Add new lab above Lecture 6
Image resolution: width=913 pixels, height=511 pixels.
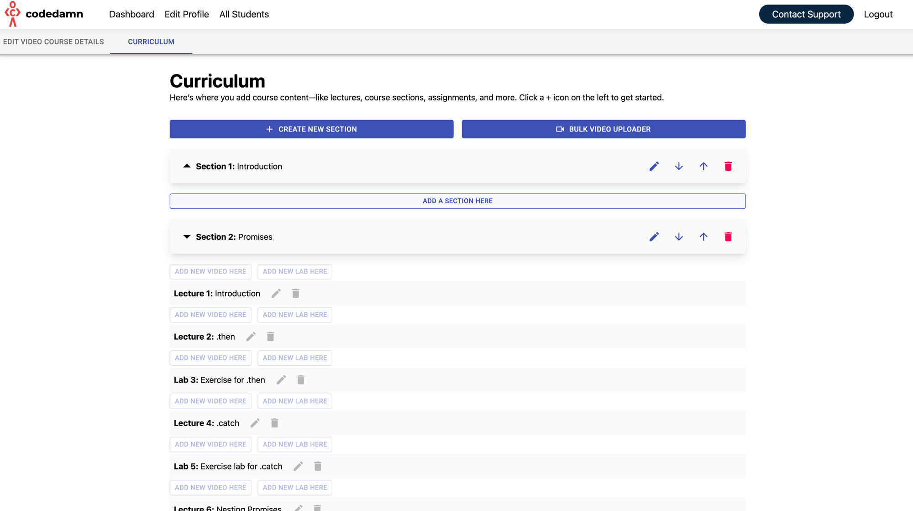click(x=295, y=488)
